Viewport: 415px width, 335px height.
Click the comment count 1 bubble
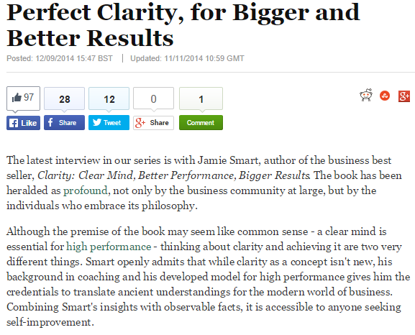coord(201,98)
